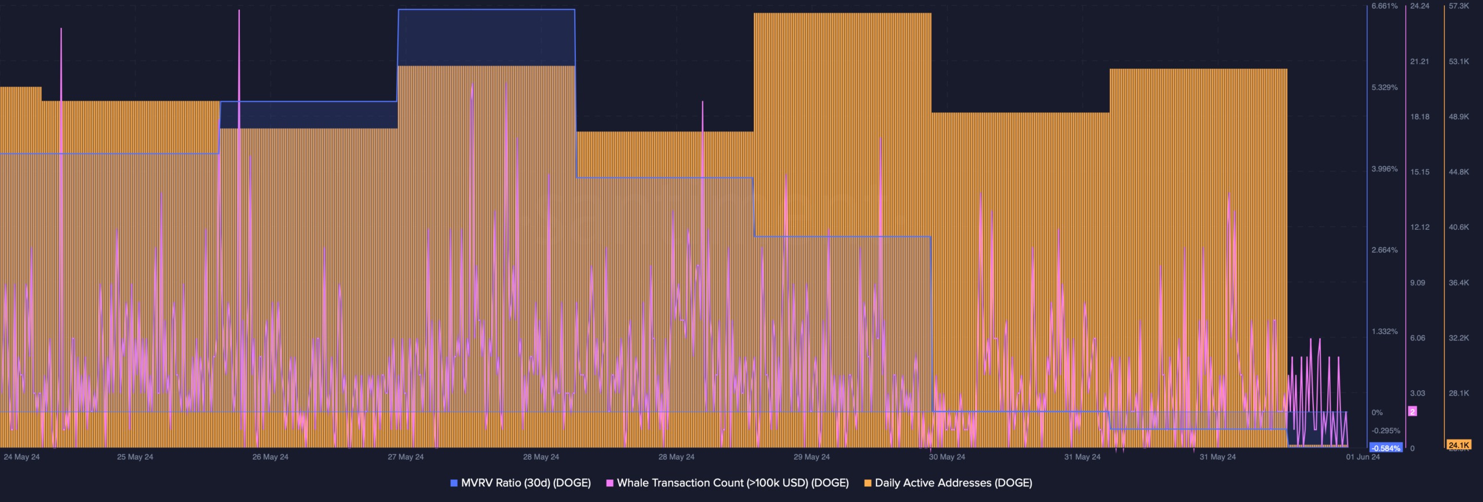Click the 28.1K active addresses axis label
1483x502 pixels.
(1459, 393)
